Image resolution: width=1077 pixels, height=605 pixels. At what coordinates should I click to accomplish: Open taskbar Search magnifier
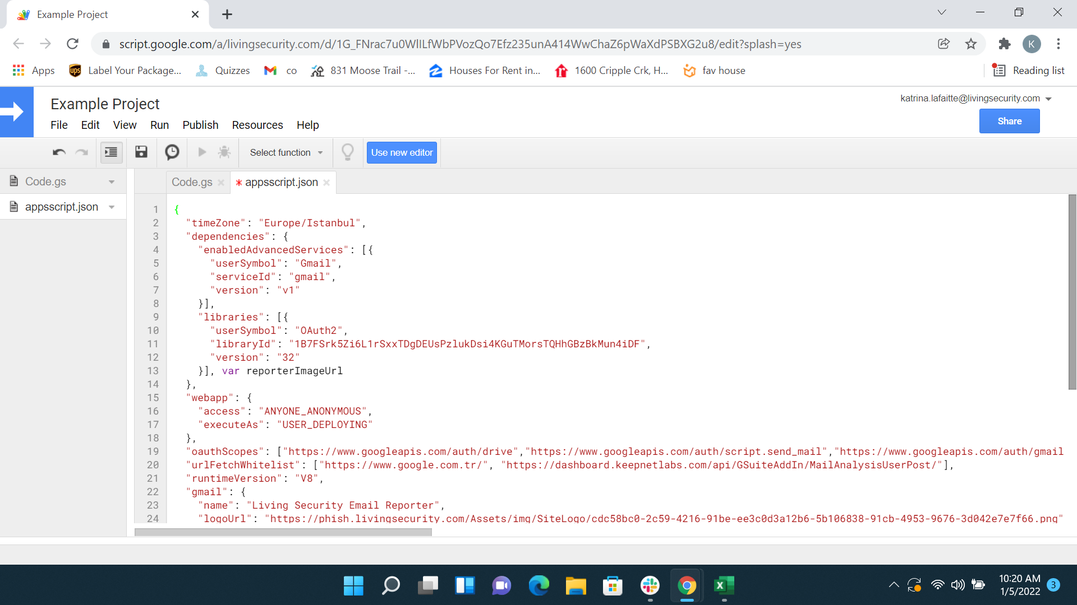click(390, 586)
